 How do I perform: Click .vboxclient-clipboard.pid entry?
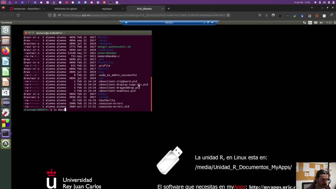click(x=117, y=81)
